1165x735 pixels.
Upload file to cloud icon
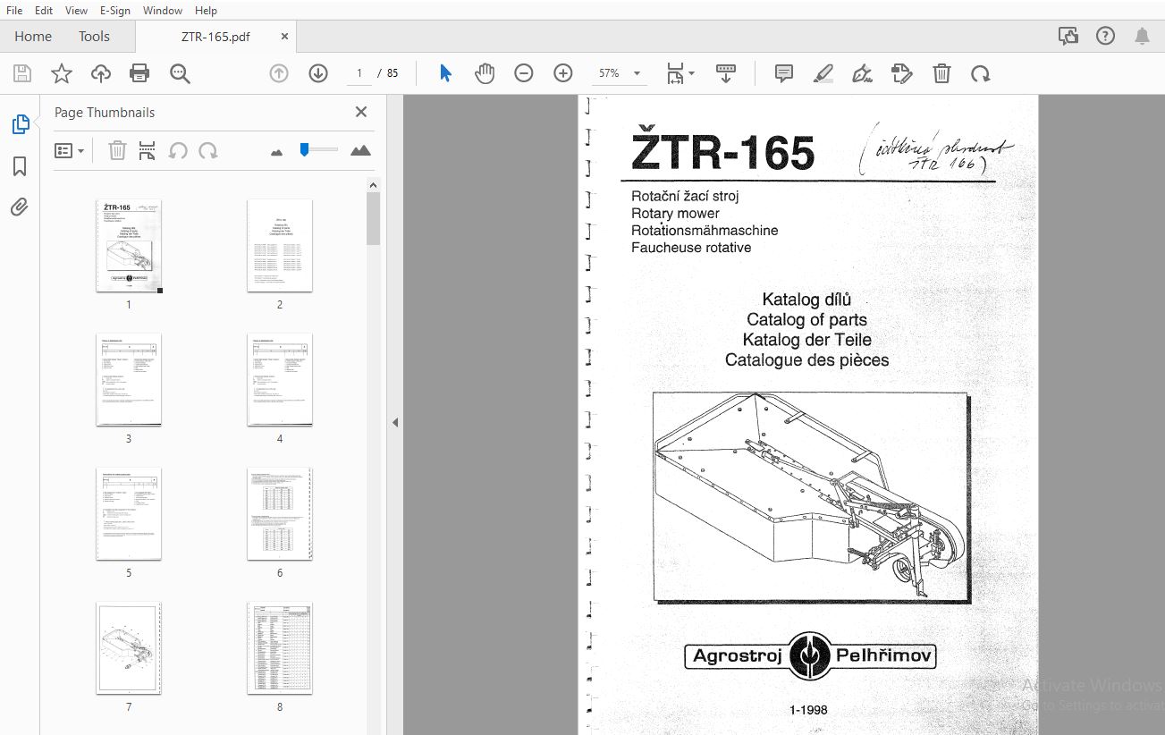point(100,73)
